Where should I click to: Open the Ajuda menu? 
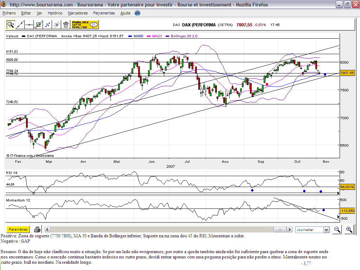125,13
